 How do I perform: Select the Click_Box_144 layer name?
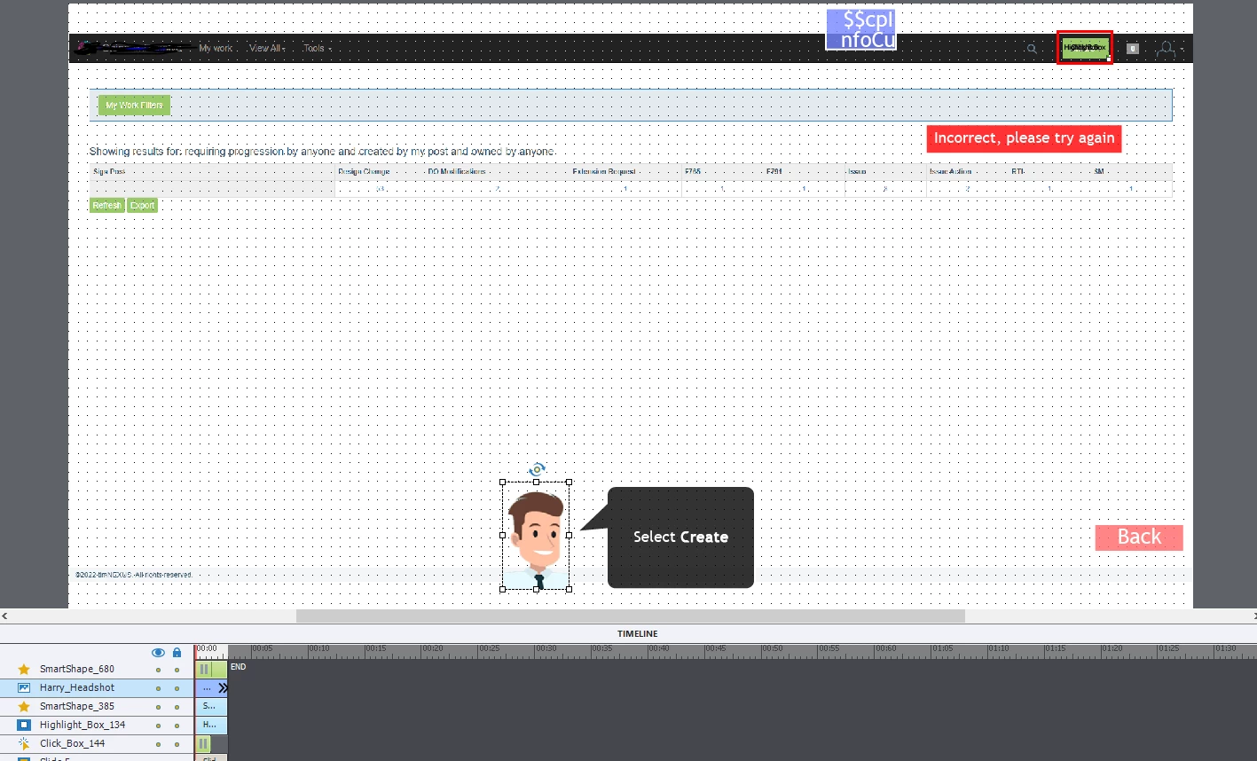click(x=72, y=743)
